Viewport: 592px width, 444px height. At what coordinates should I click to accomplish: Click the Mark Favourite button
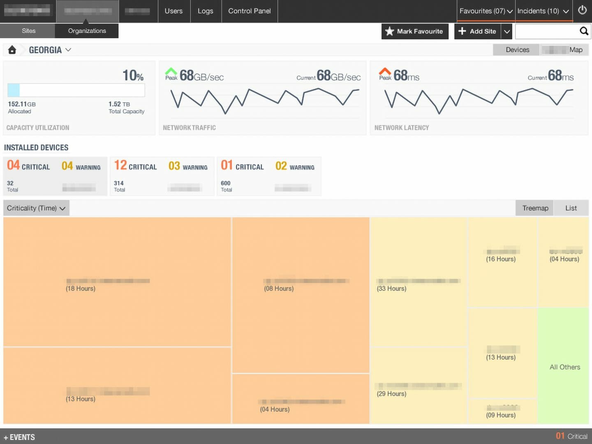tap(415, 31)
